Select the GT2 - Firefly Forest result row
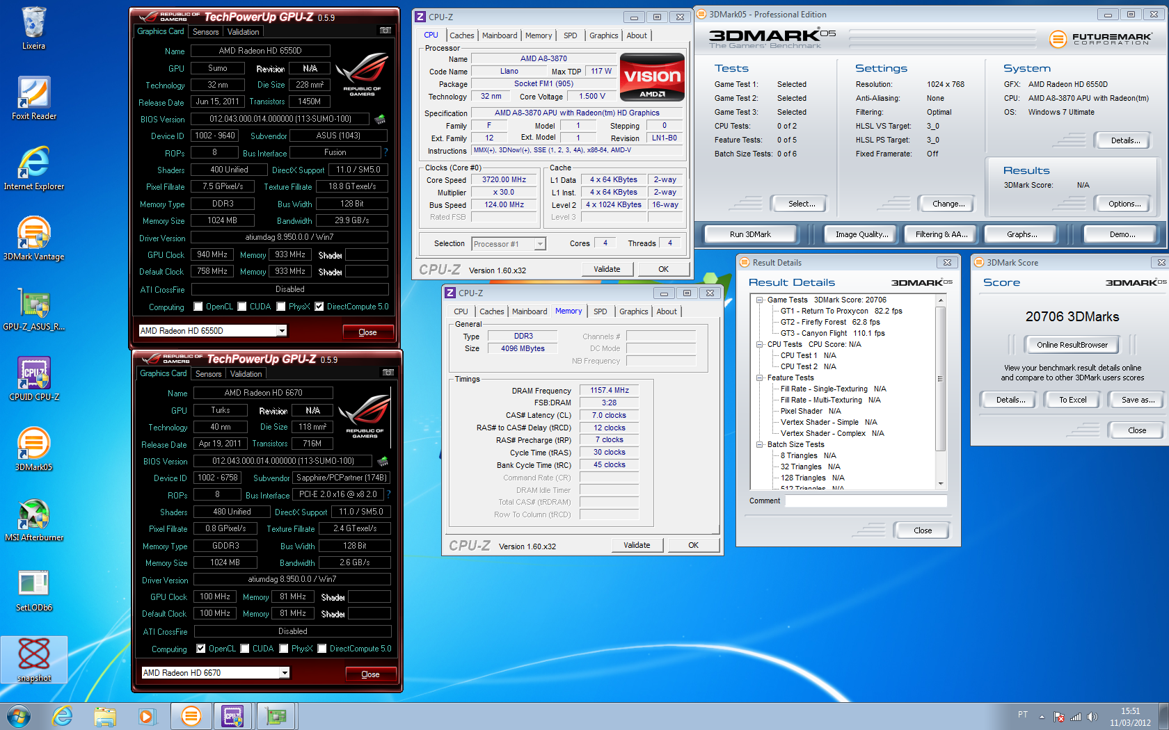 (829, 323)
